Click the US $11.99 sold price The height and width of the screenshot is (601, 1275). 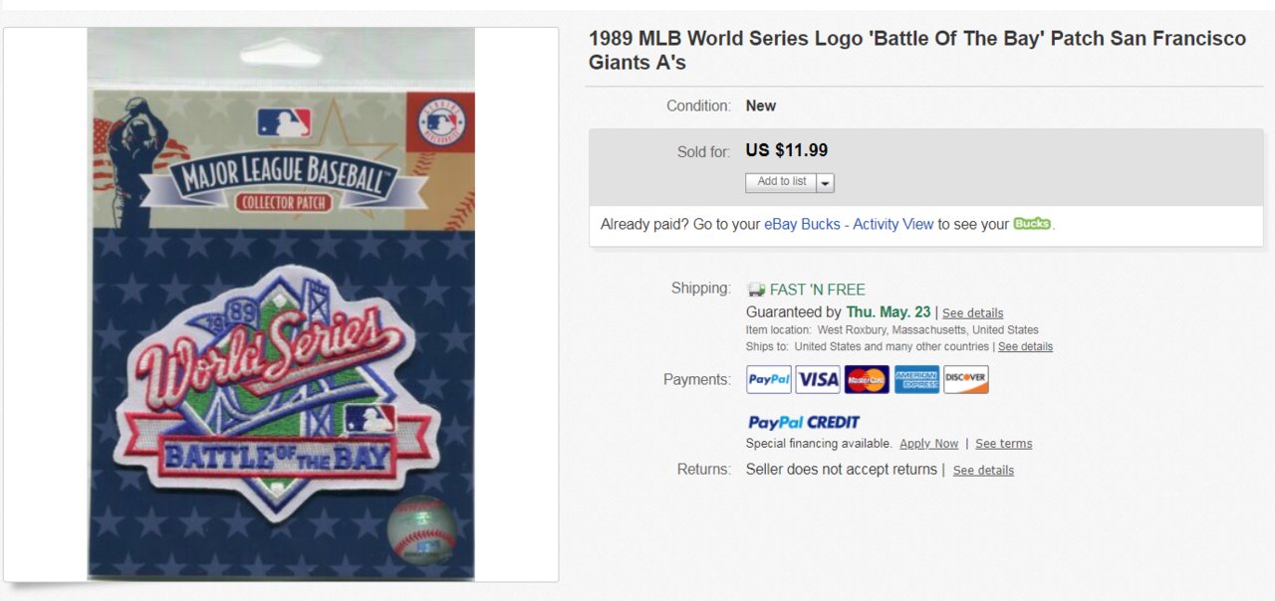tap(787, 151)
